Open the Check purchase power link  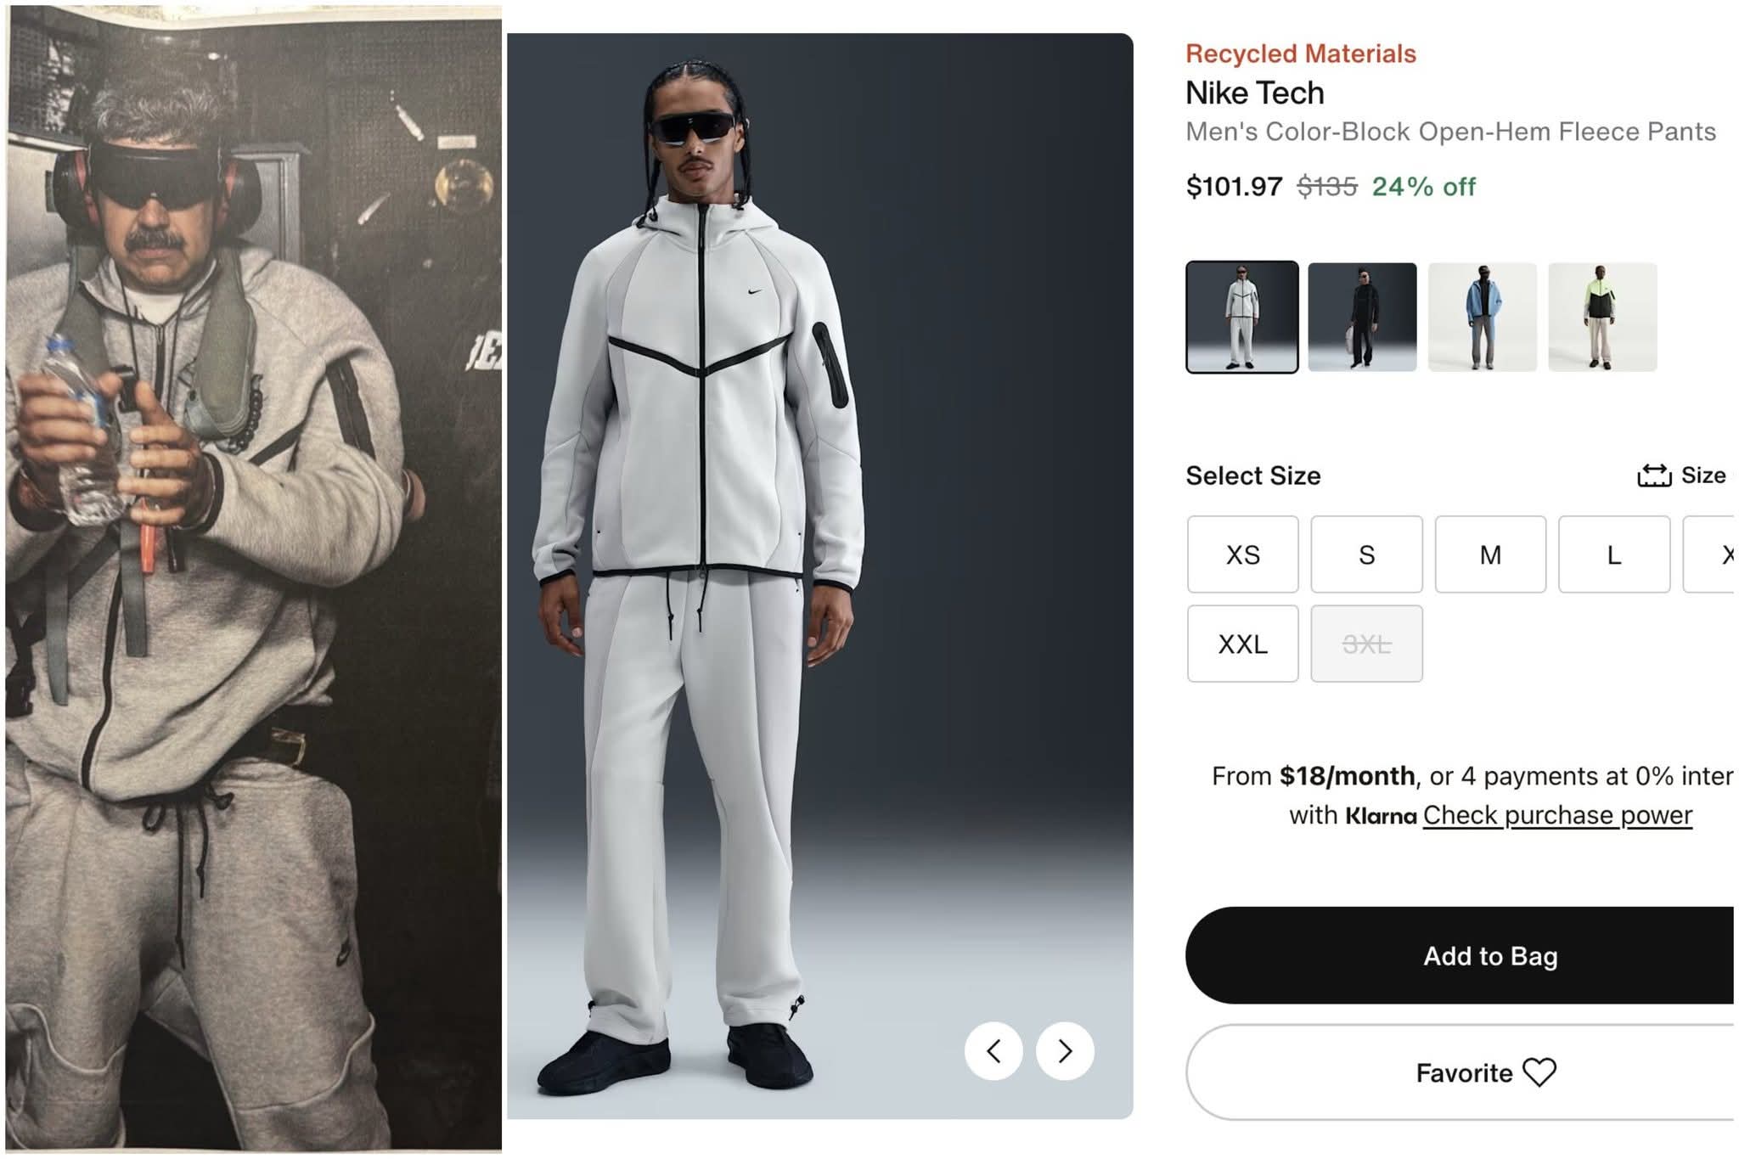pyautogui.click(x=1557, y=815)
